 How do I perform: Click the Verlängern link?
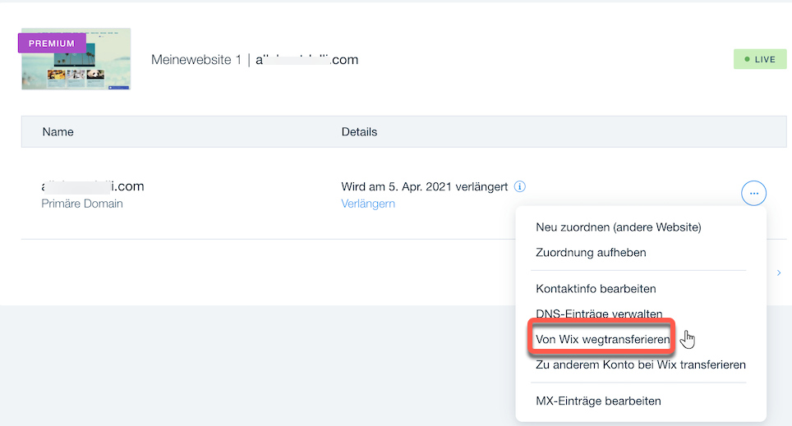point(368,204)
